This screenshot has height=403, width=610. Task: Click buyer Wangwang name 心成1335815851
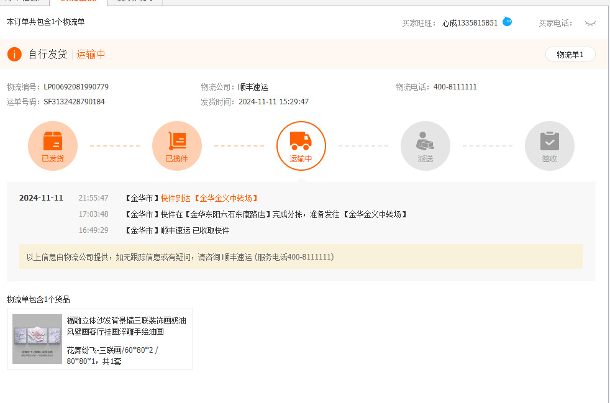pos(470,24)
